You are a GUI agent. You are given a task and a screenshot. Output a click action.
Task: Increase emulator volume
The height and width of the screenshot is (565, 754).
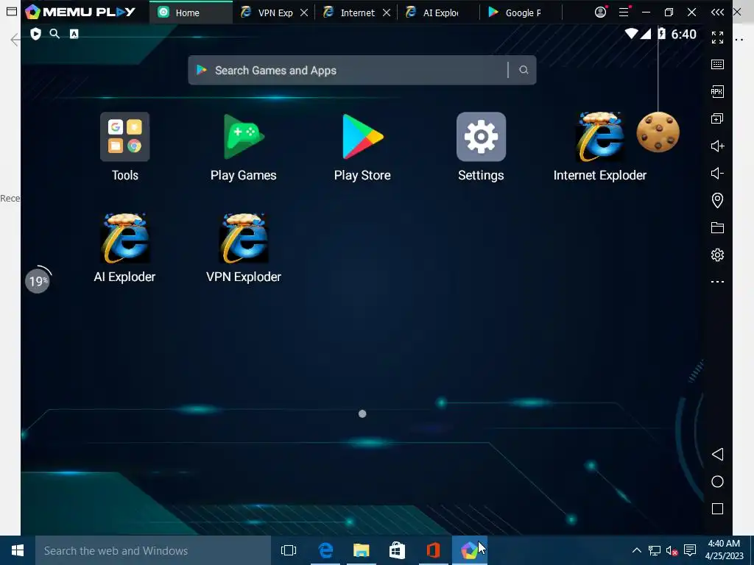click(x=717, y=146)
